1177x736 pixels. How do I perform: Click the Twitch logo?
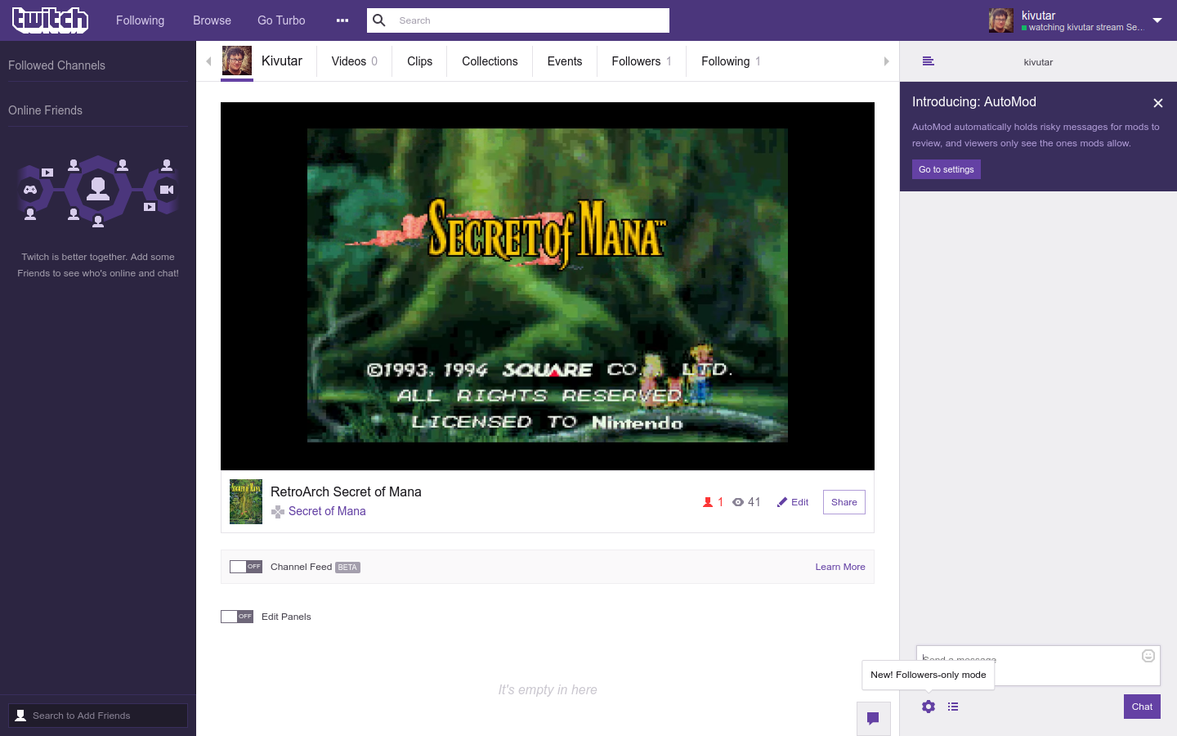[x=50, y=20]
